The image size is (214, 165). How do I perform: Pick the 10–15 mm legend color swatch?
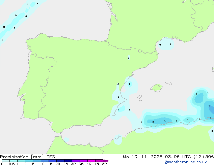[45, 161]
